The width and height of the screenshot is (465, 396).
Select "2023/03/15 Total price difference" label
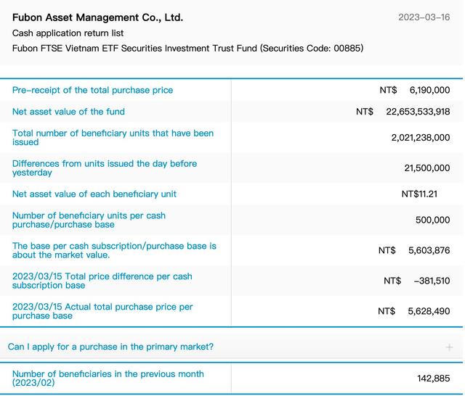tap(102, 281)
